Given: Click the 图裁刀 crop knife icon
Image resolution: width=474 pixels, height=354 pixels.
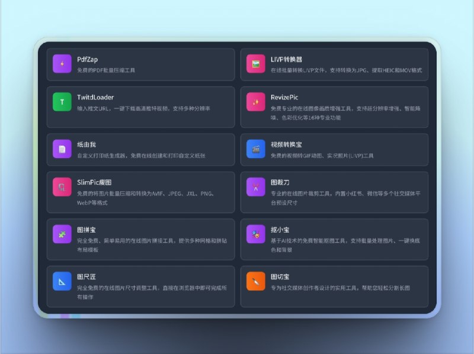Looking at the screenshot, I should point(256,187).
